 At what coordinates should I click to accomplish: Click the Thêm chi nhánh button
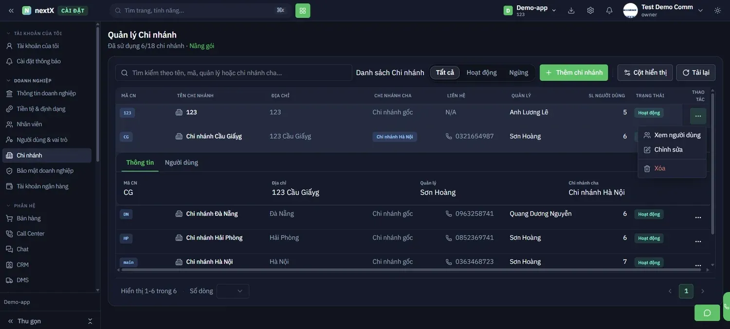[x=574, y=73]
